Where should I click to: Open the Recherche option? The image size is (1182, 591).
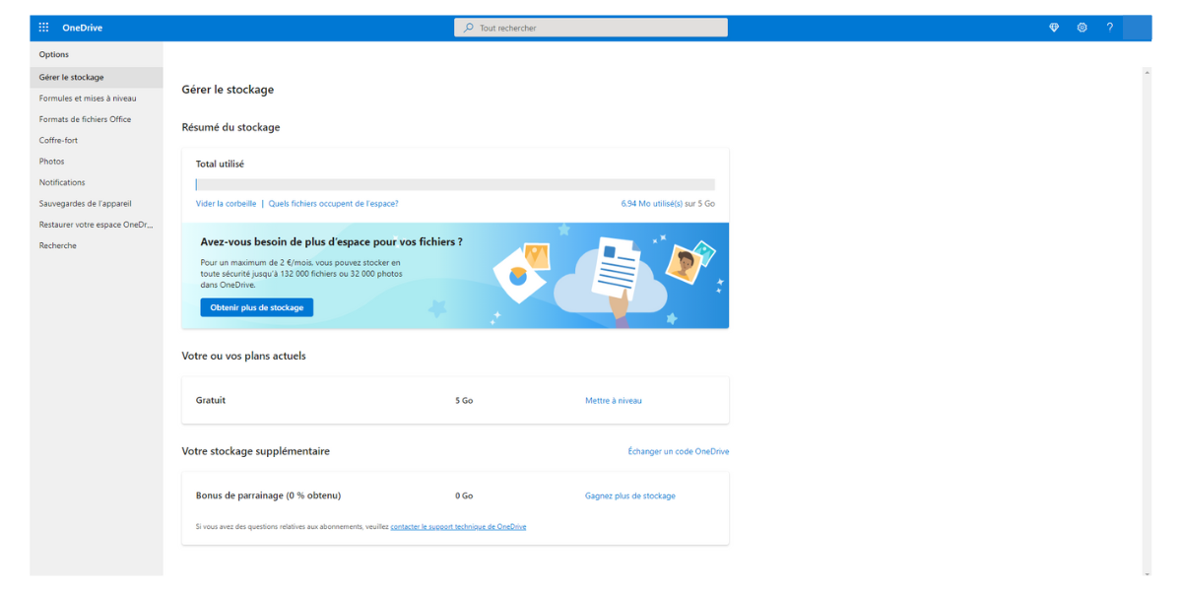[x=97, y=245]
